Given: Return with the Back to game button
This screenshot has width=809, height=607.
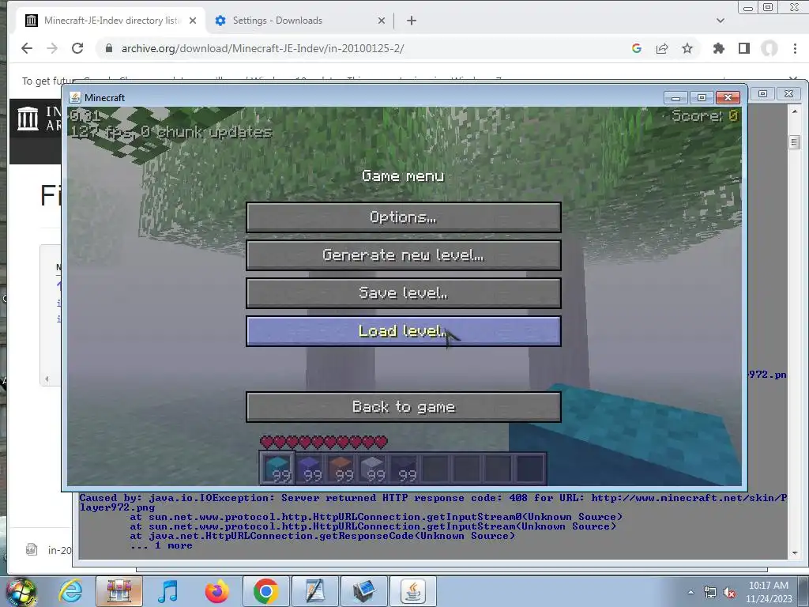Looking at the screenshot, I should pos(404,407).
